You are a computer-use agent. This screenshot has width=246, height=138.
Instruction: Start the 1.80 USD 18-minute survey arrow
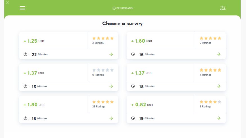(111, 118)
